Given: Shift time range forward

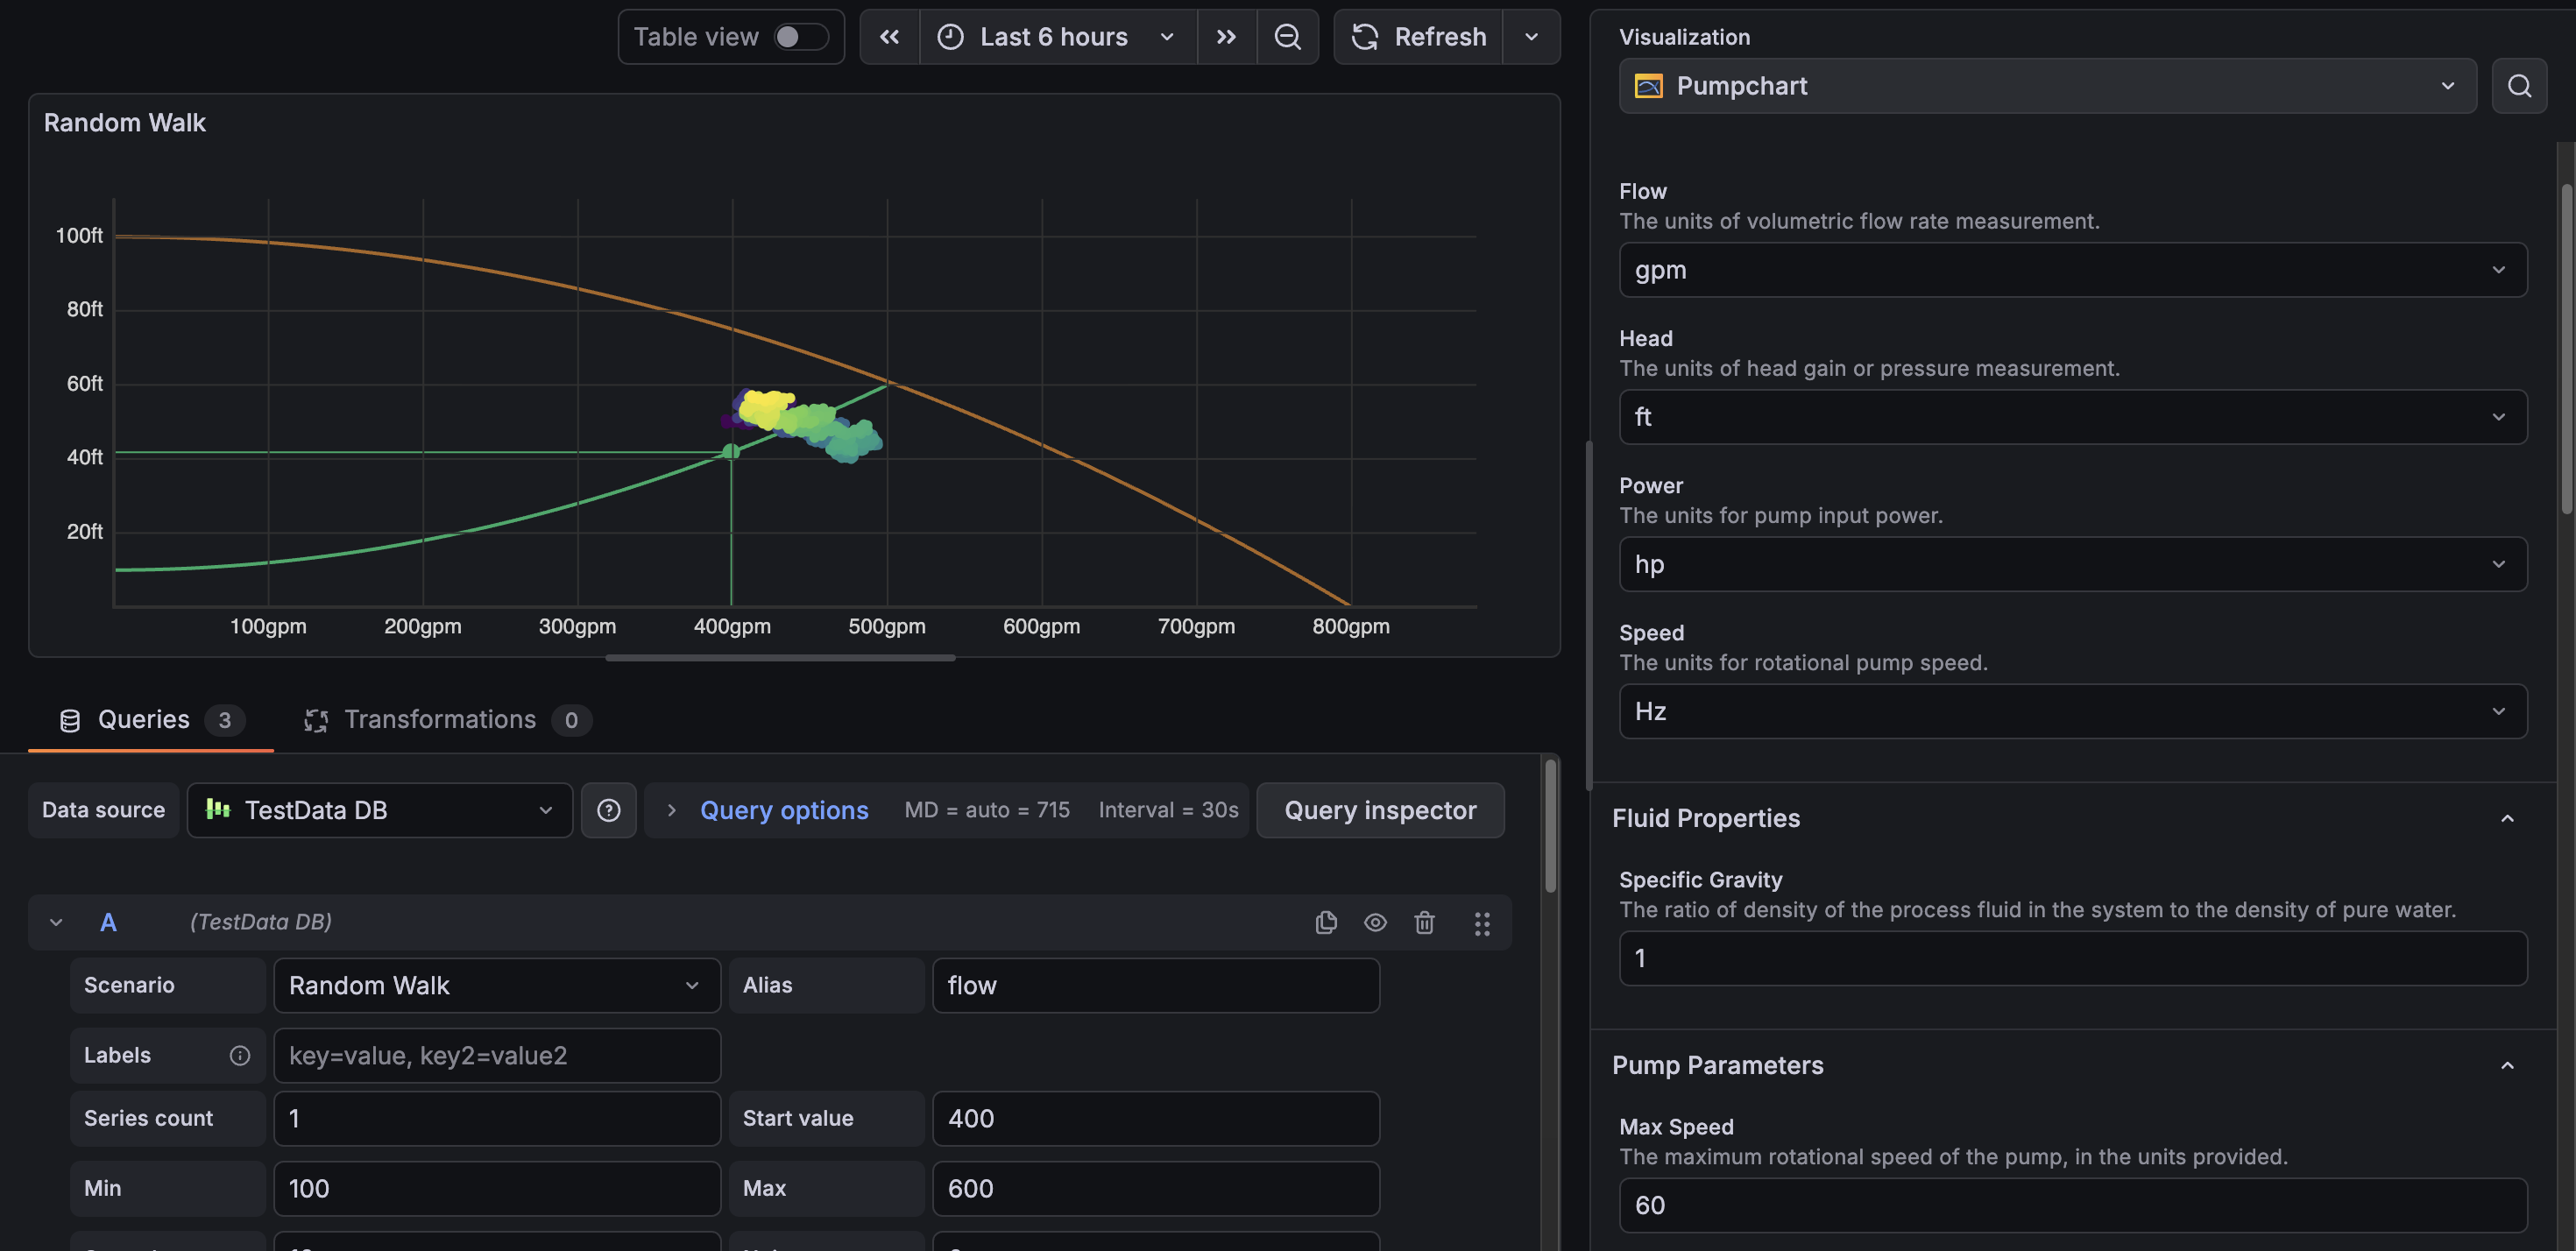Looking at the screenshot, I should point(1226,37).
